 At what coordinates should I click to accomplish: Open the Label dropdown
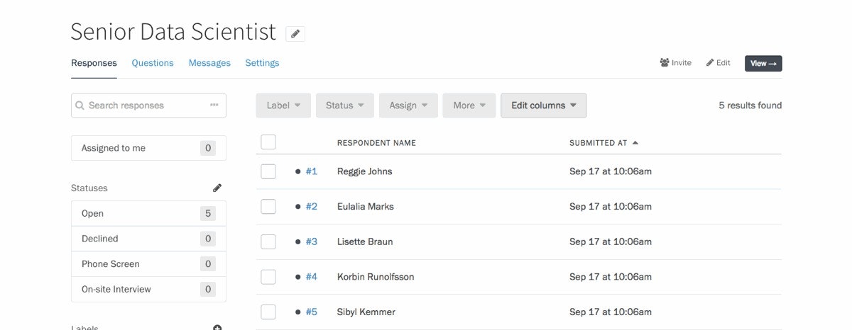click(283, 106)
